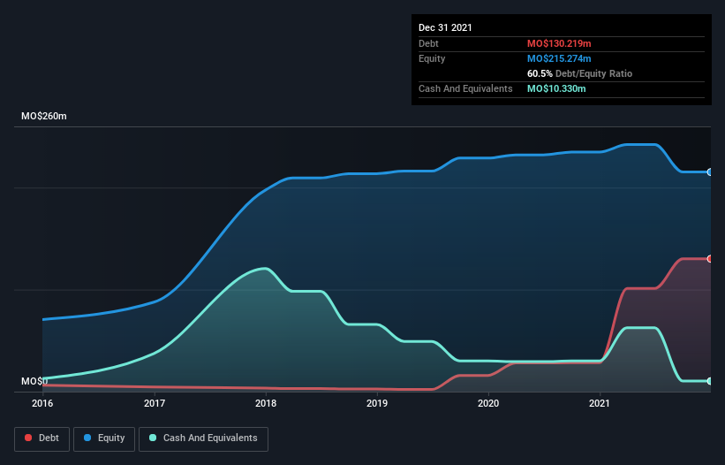This screenshot has height=465, width=725.
Task: Toggle Cash And Equivalents legend series
Action: click(203, 438)
